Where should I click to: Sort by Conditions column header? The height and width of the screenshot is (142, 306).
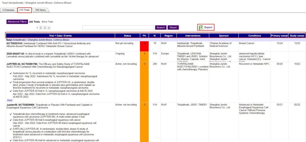click(x=254, y=35)
